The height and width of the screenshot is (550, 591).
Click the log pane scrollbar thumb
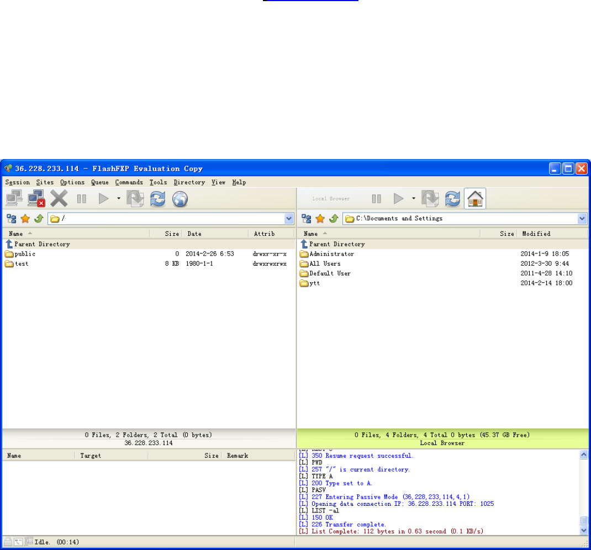tap(583, 520)
